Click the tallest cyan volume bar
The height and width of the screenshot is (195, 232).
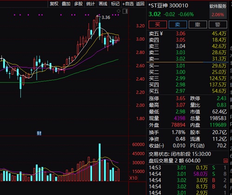click(100, 162)
